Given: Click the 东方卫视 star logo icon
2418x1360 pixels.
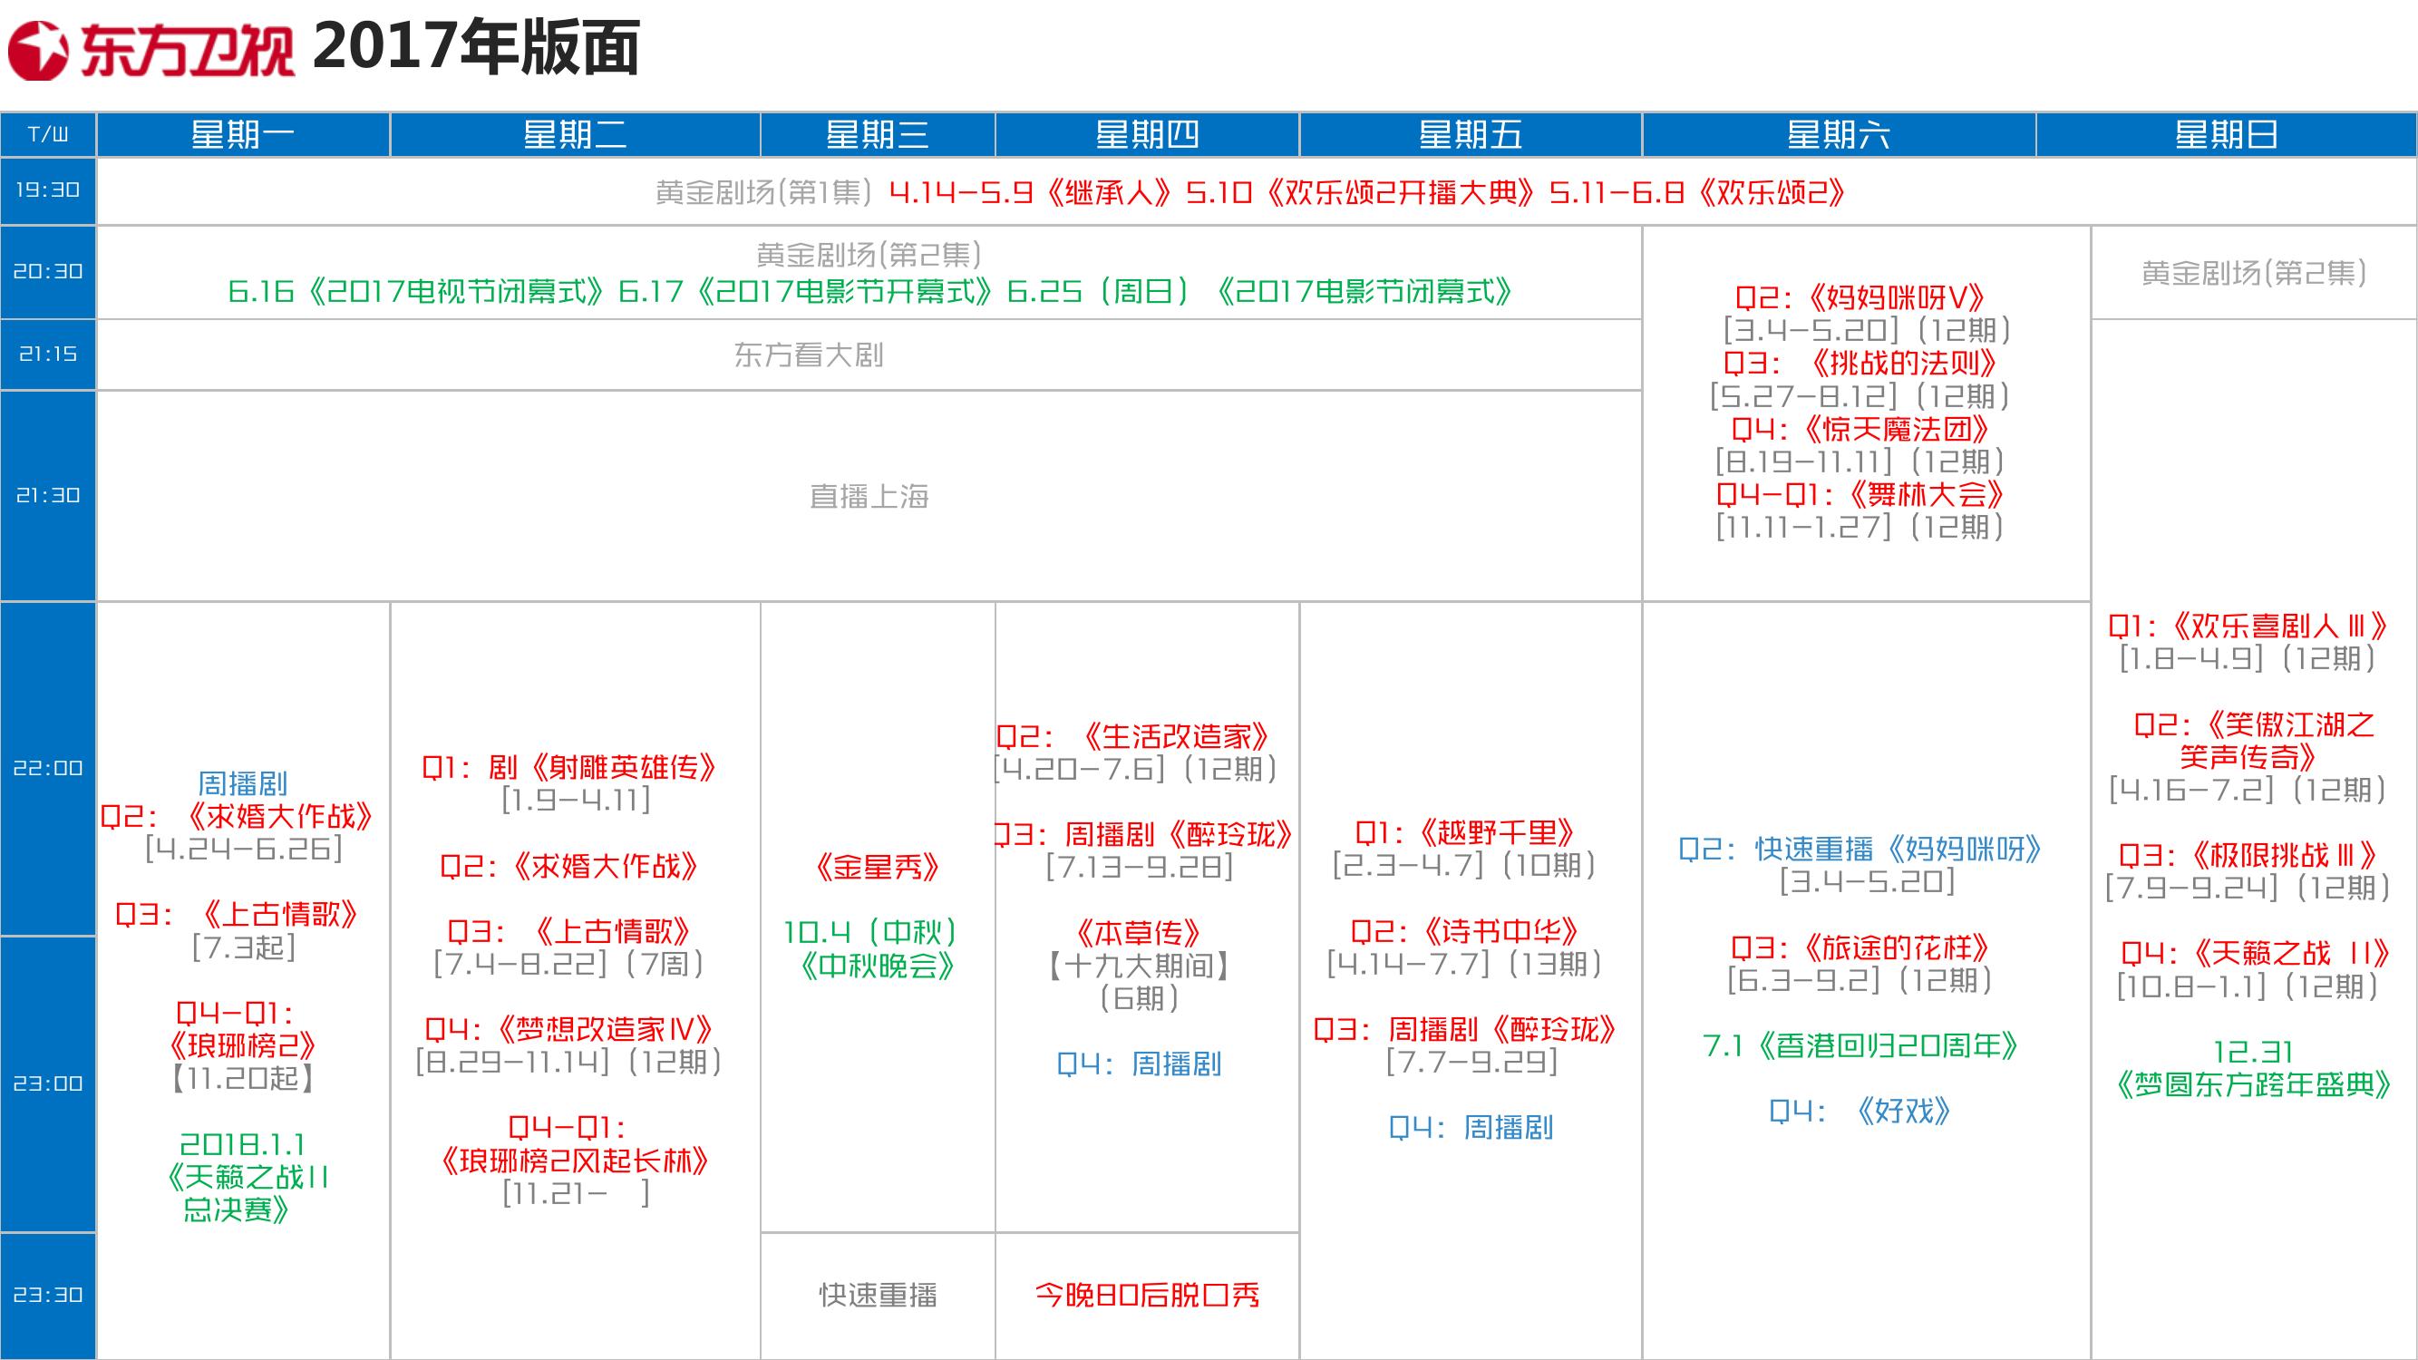Looking at the screenshot, I should pos(38,51).
